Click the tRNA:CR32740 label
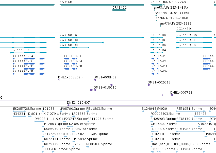 coord(174,2)
